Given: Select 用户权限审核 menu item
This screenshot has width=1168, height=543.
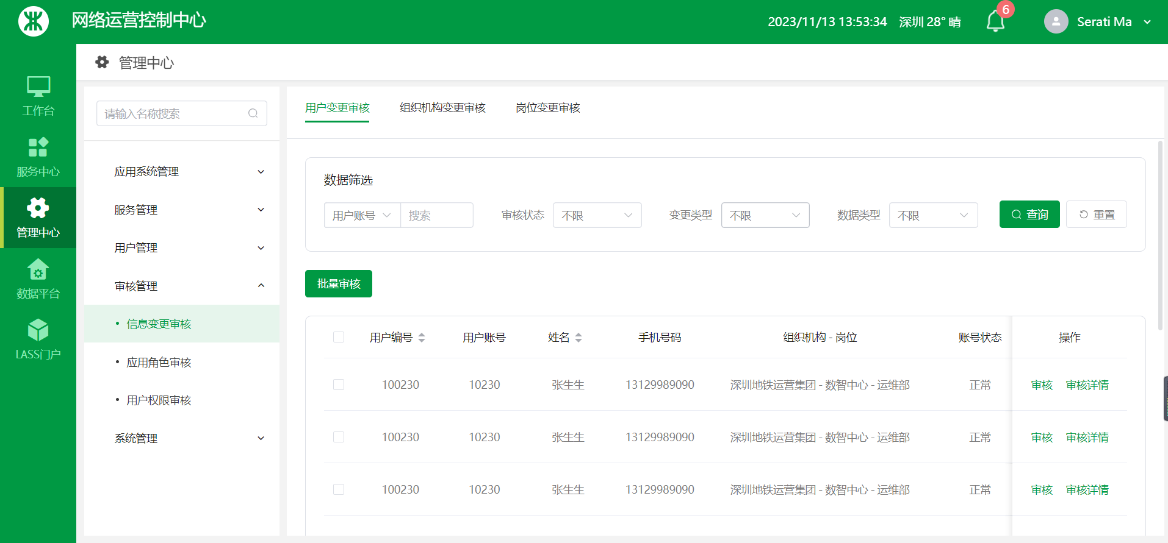Looking at the screenshot, I should 182,400.
